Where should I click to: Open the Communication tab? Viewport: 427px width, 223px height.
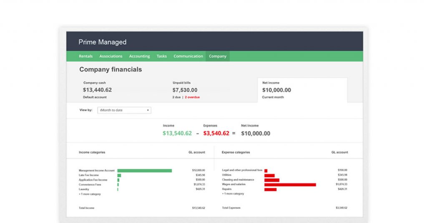(188, 56)
